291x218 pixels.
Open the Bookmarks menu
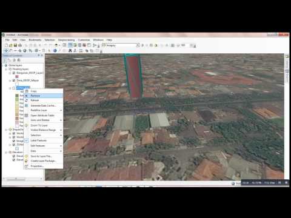coord(35,40)
